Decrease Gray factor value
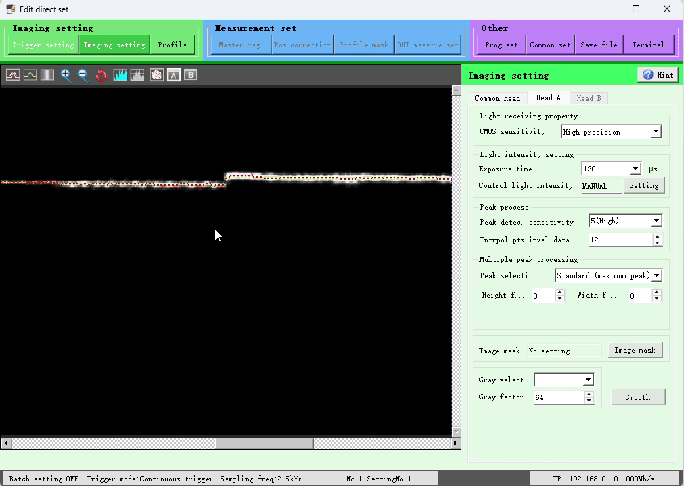This screenshot has height=486, width=684. tap(589, 400)
